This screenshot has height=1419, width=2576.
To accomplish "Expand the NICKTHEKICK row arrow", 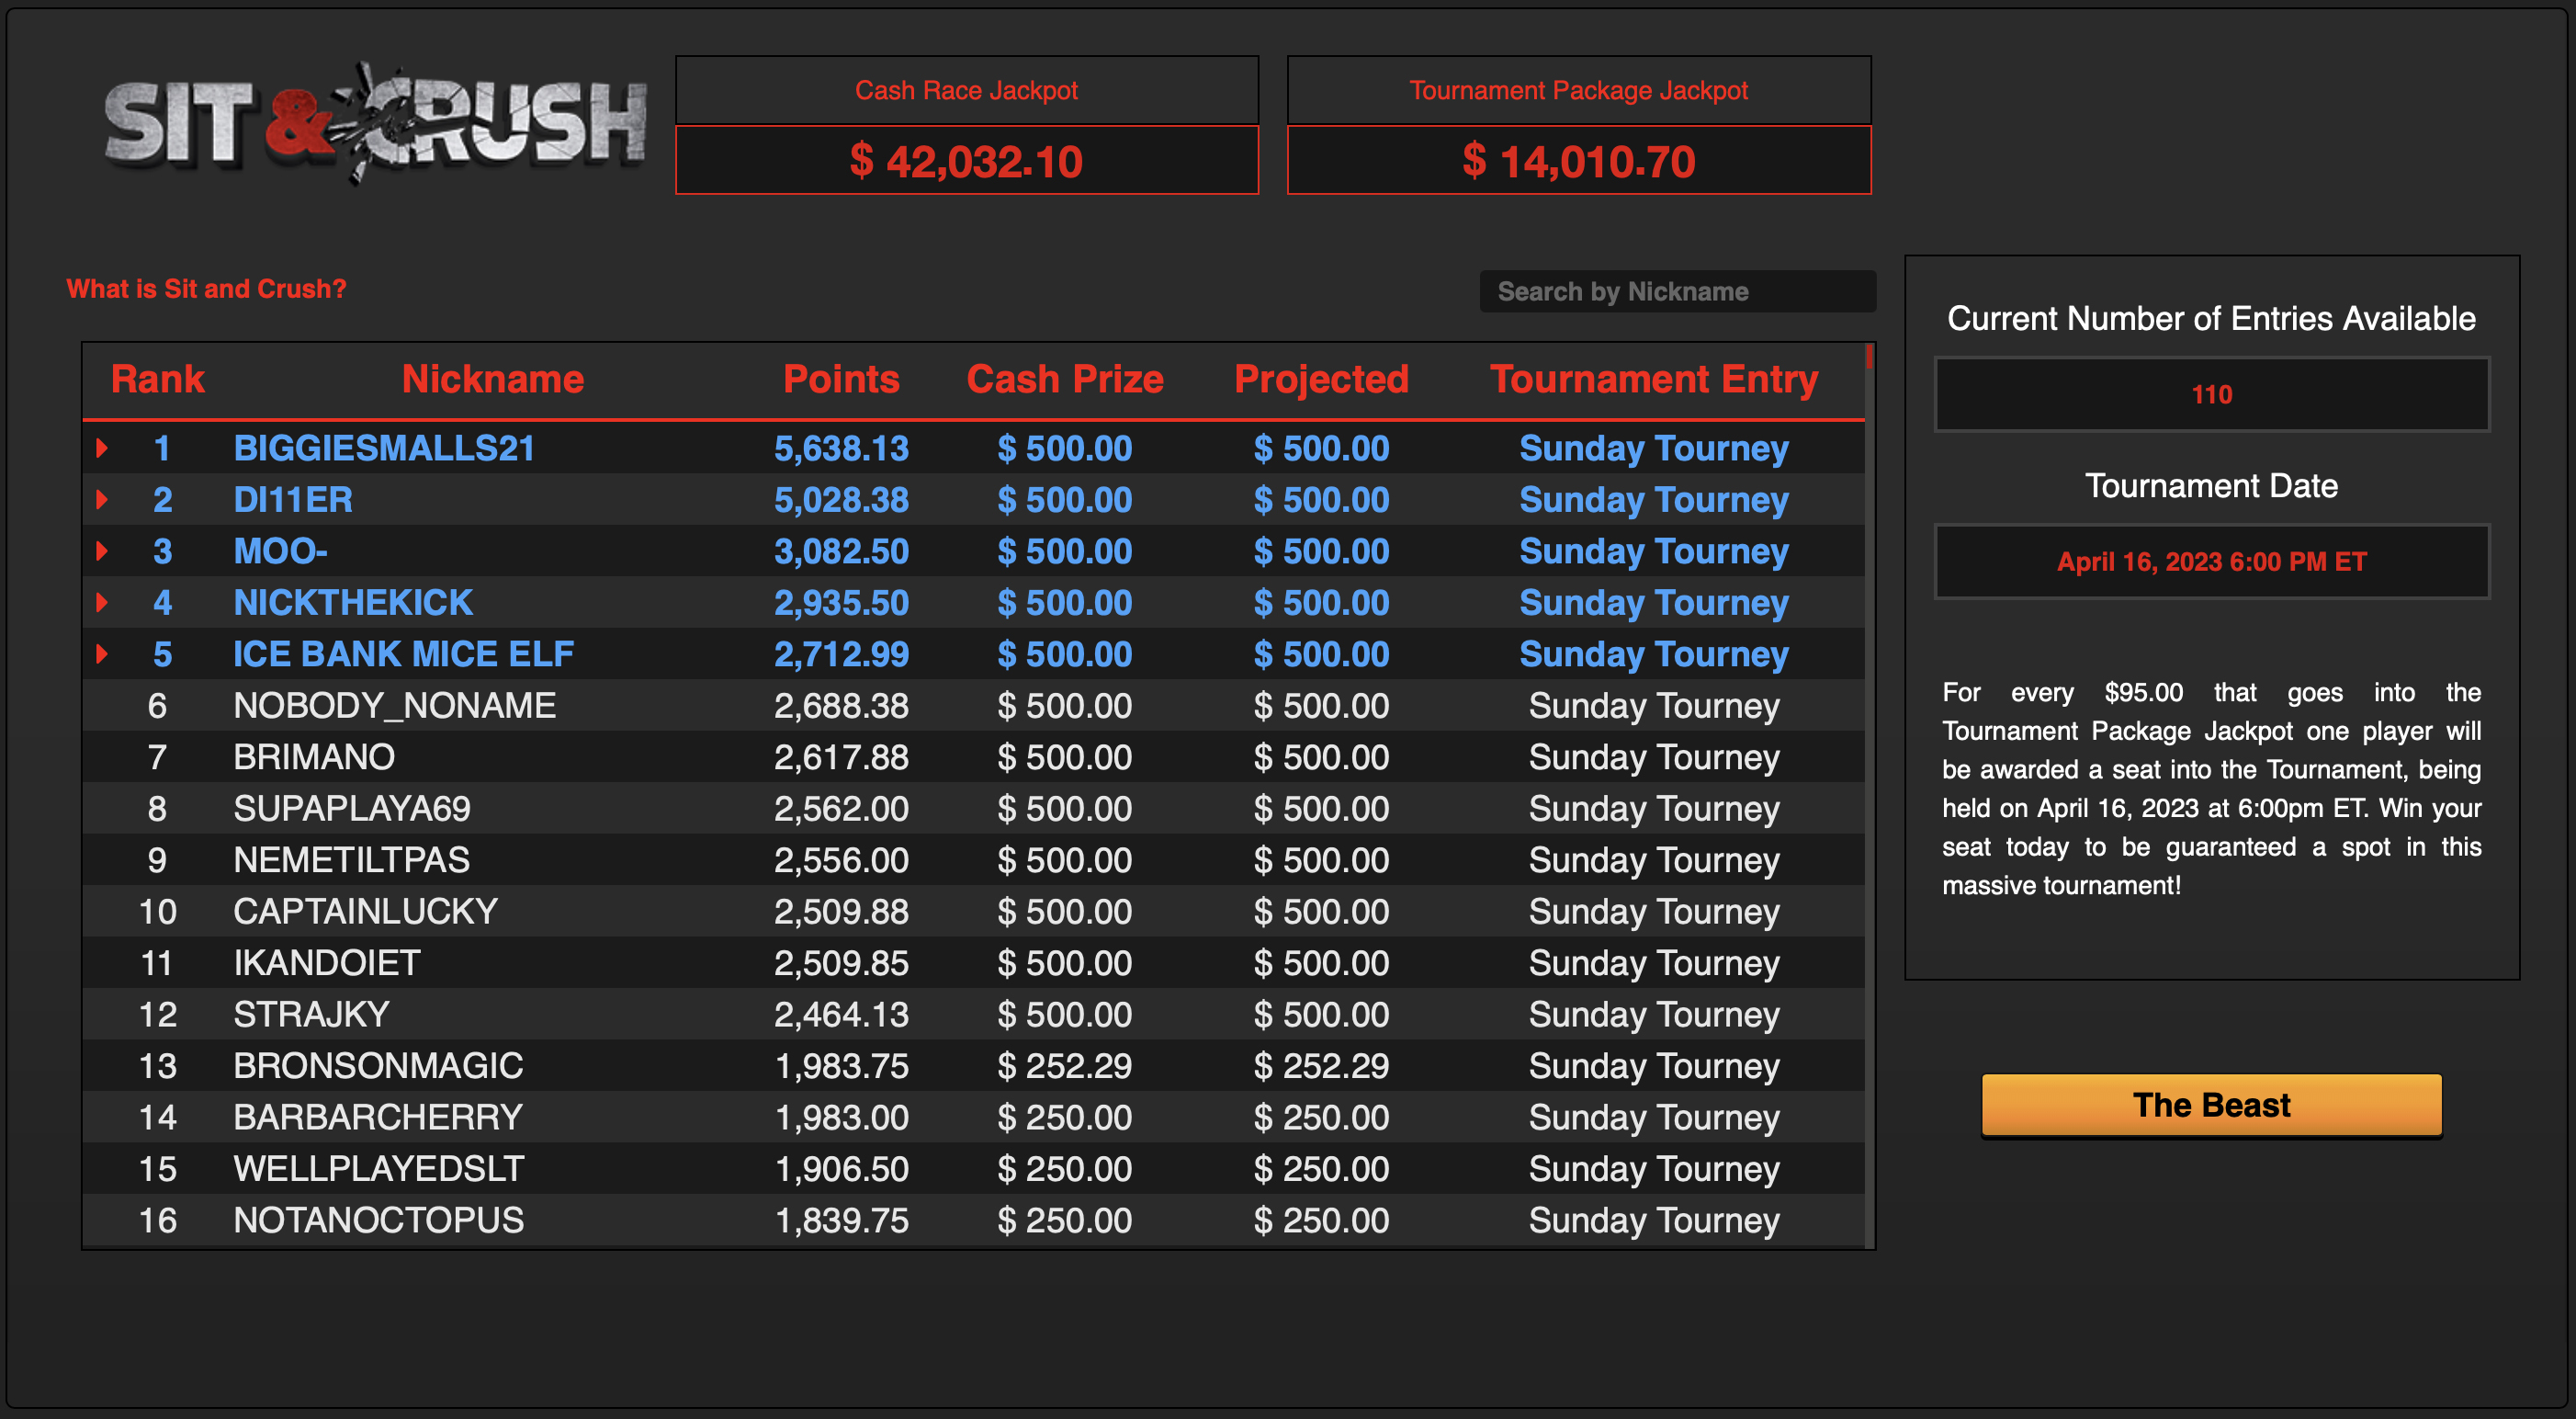I will click(x=102, y=602).
